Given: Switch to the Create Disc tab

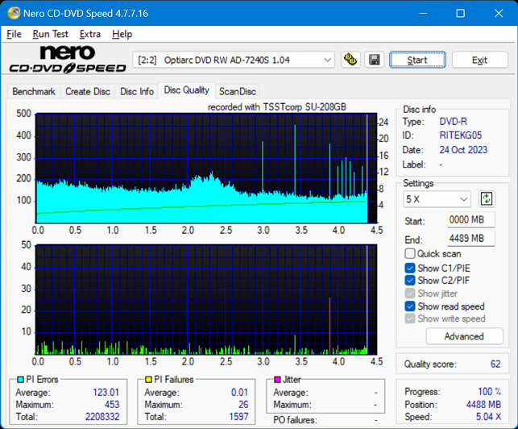Looking at the screenshot, I should pyautogui.click(x=88, y=91).
